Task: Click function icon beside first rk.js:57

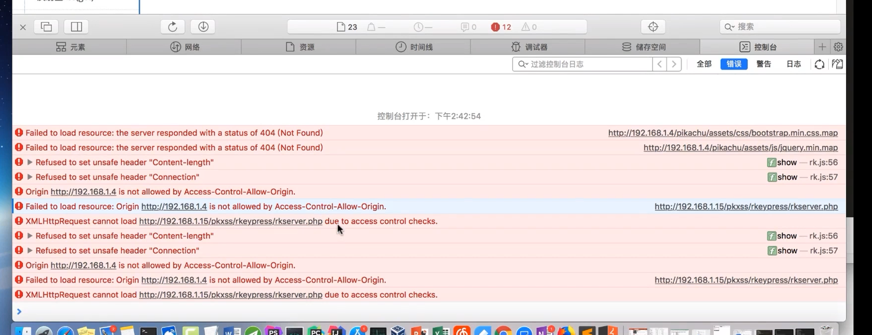Action: [772, 177]
